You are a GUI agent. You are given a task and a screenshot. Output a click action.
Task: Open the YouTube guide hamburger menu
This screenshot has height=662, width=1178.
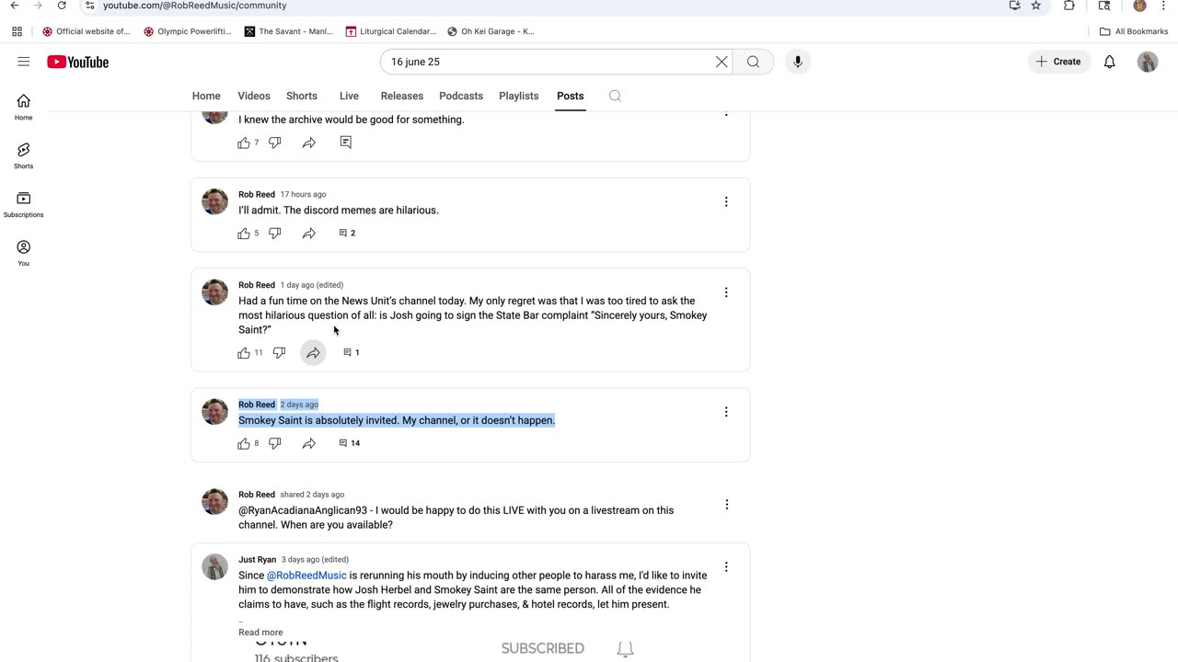coord(23,62)
